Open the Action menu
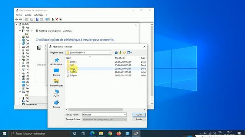The image size is (245, 137). pyautogui.click(x=28, y=15)
